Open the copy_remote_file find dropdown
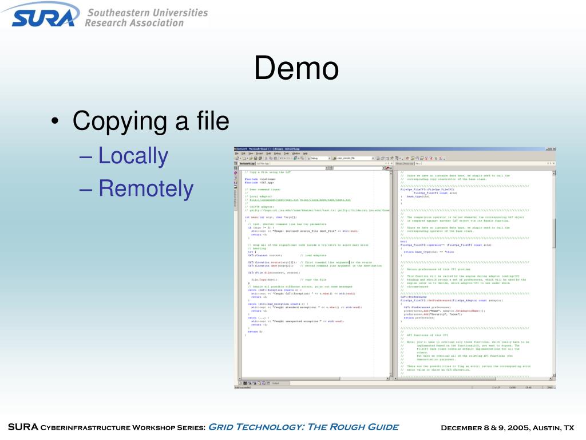Image resolution: width=586 pixels, height=440 pixels. pyautogui.click(x=373, y=158)
